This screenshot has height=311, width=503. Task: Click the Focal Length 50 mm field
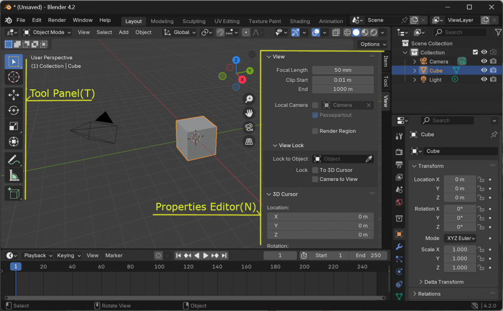tap(342, 70)
